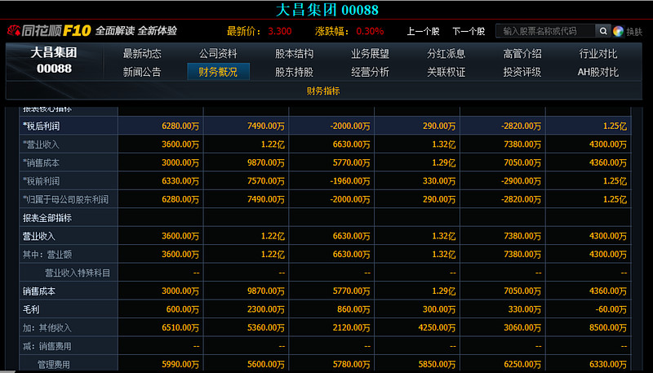Select the *税后利润 row label
This screenshot has height=373, width=653.
(42, 127)
